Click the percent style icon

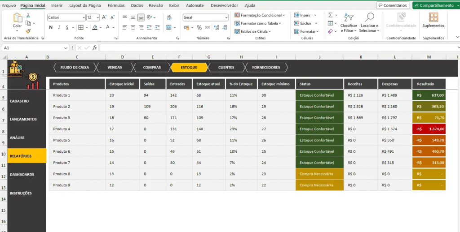(x=200, y=27)
